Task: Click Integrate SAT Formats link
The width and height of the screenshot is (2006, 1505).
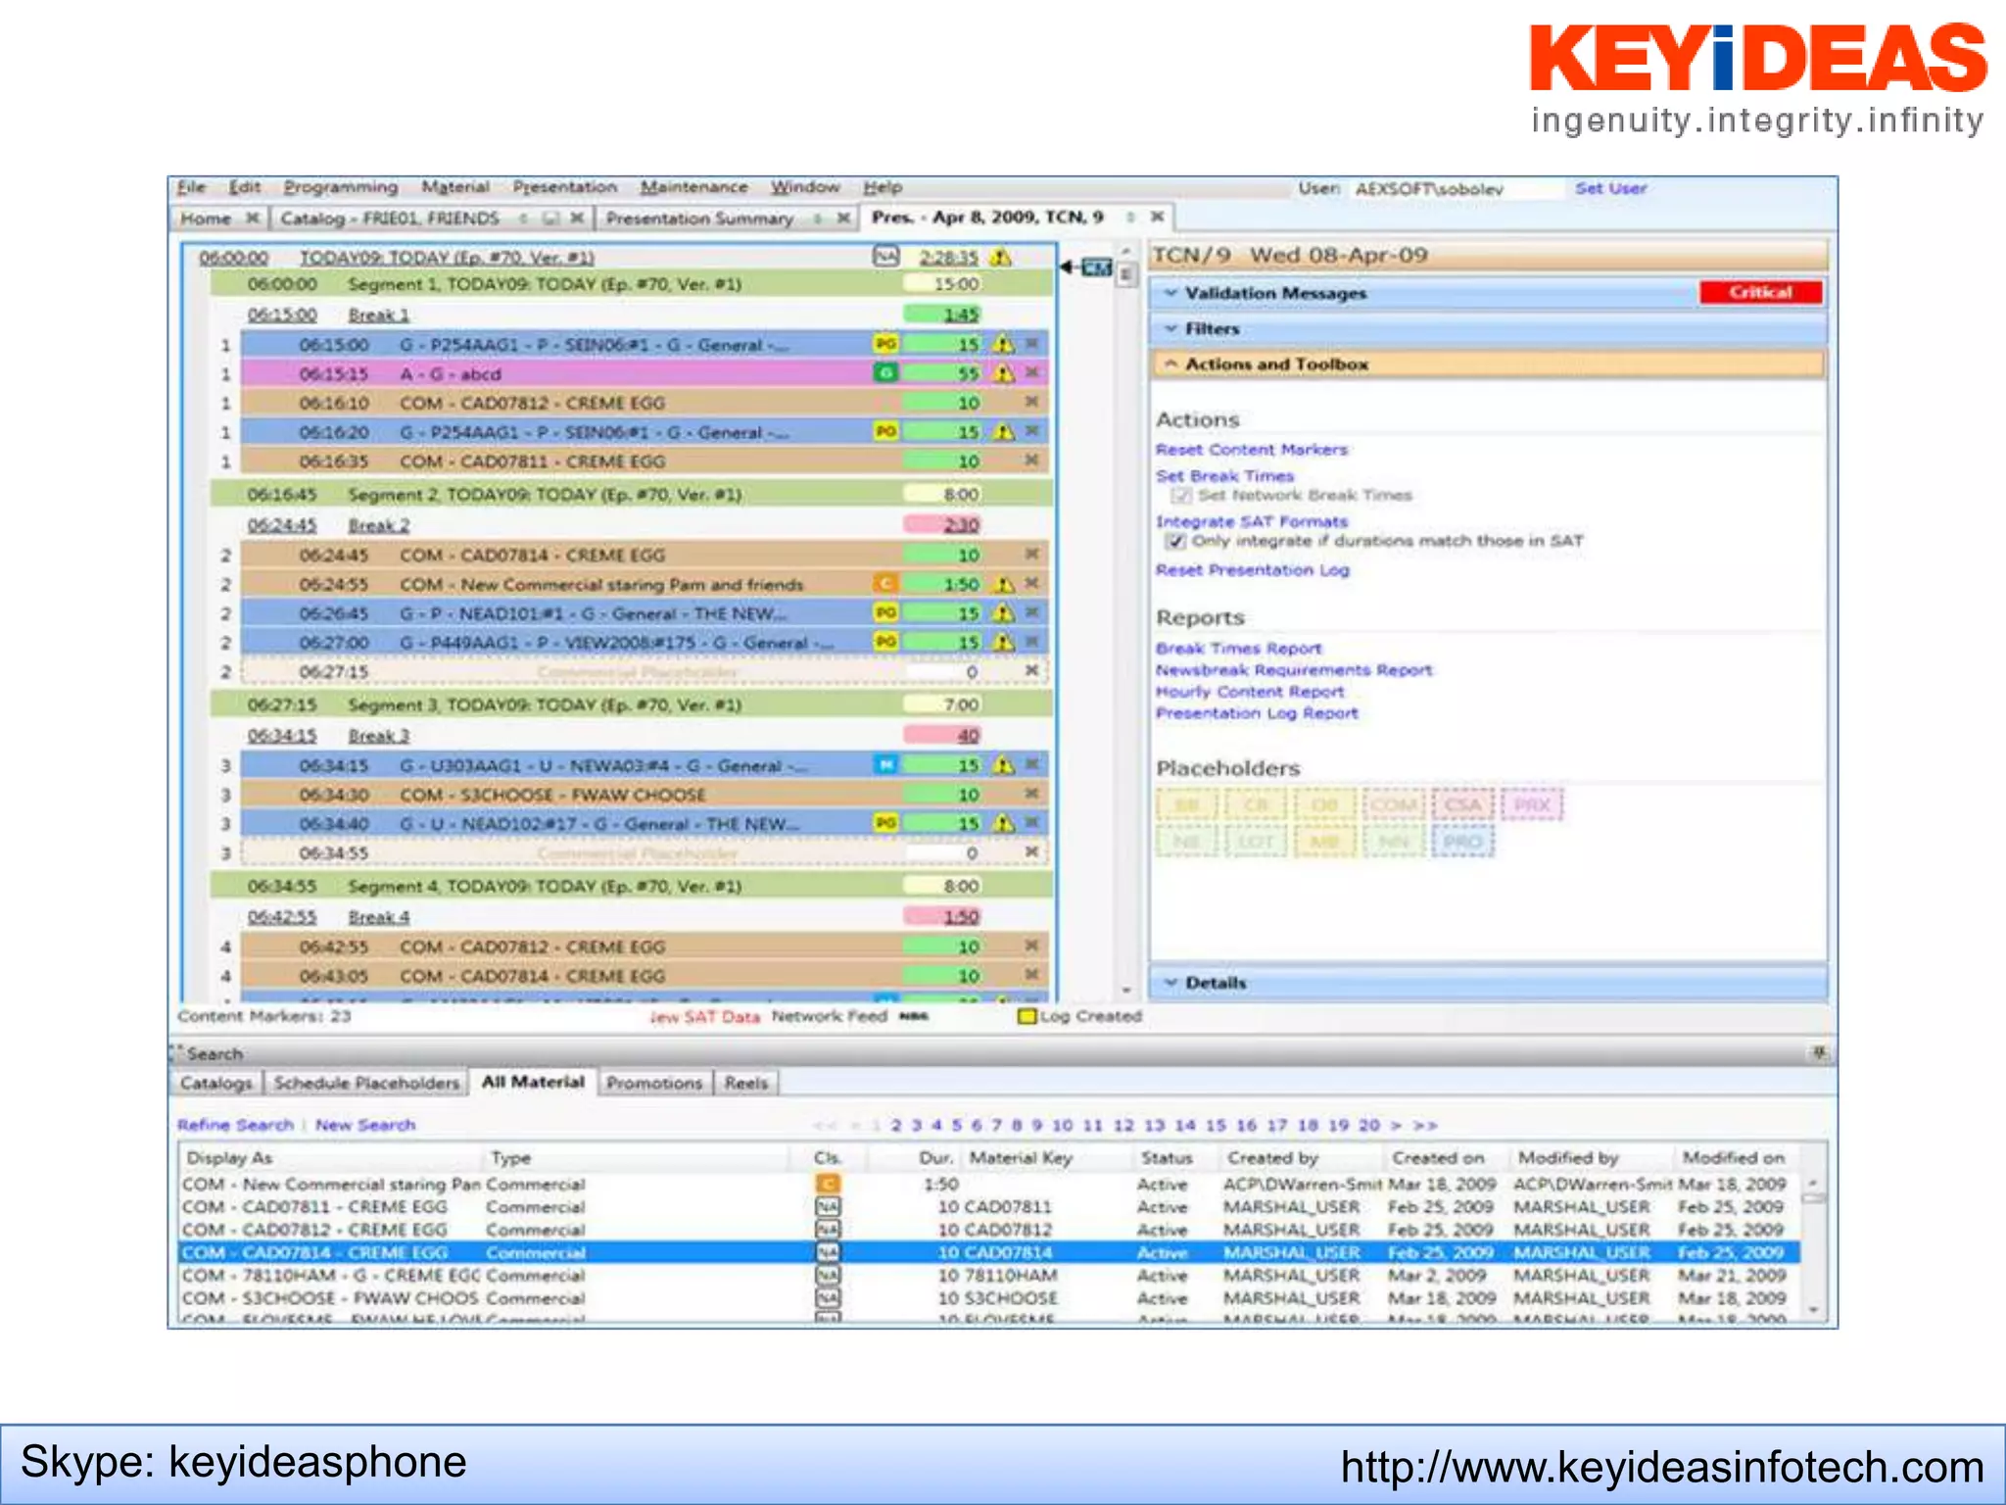Action: tap(1252, 522)
